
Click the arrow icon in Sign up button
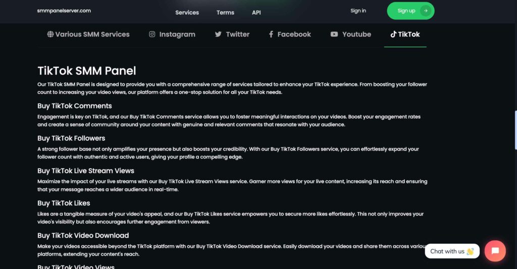point(426,11)
